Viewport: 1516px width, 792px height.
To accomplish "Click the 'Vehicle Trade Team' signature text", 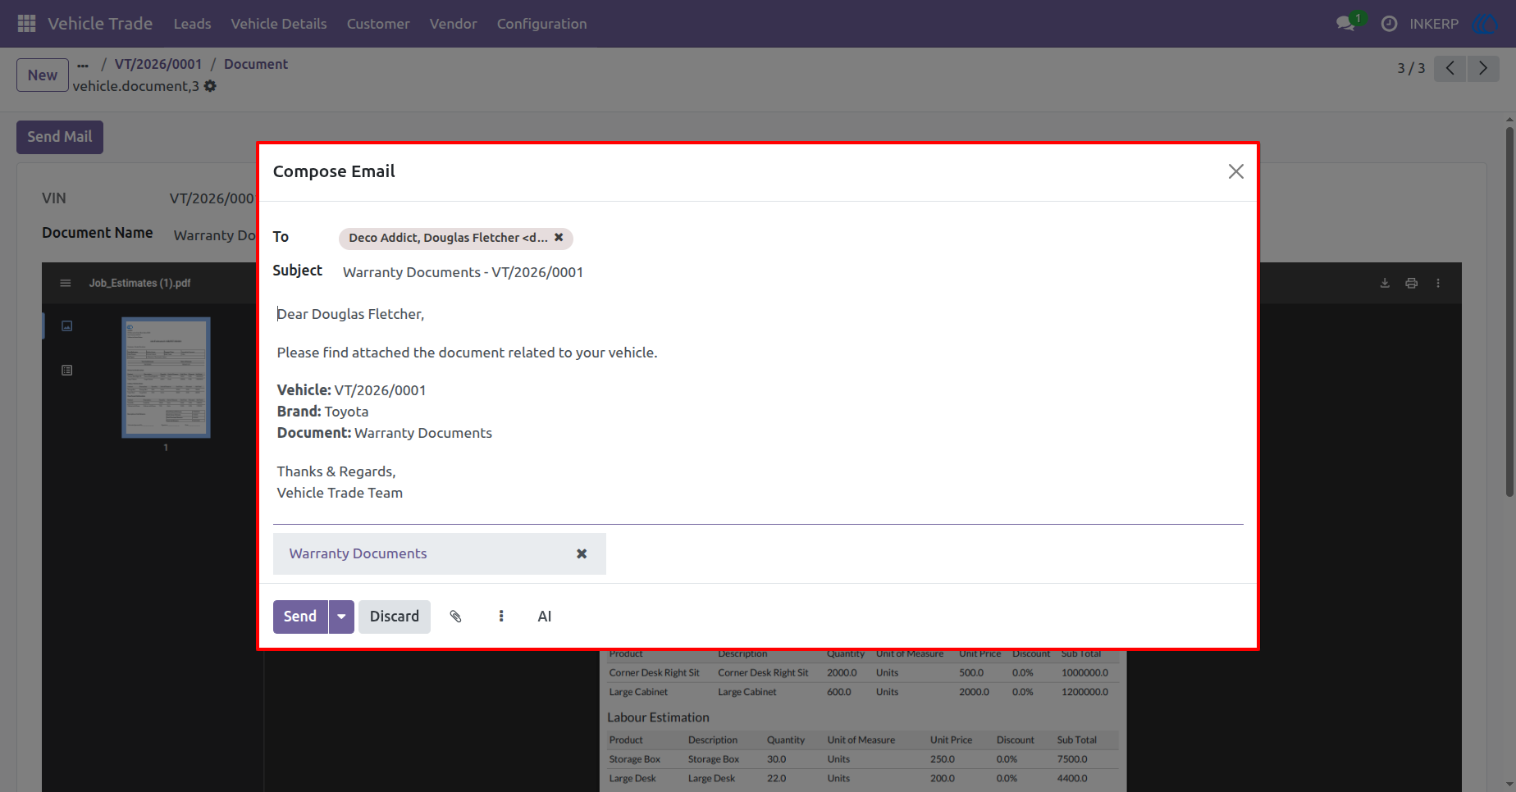I will point(340,493).
